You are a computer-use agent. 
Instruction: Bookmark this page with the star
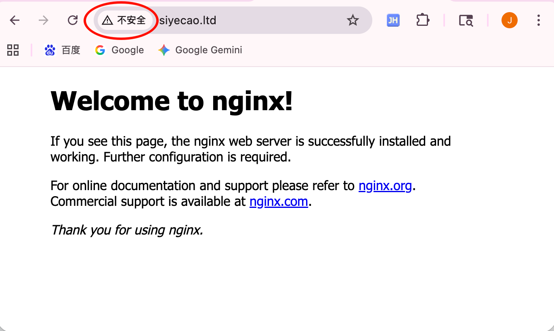click(353, 20)
